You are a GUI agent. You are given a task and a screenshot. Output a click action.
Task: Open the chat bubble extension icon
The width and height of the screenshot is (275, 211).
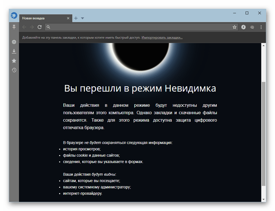tap(252, 27)
